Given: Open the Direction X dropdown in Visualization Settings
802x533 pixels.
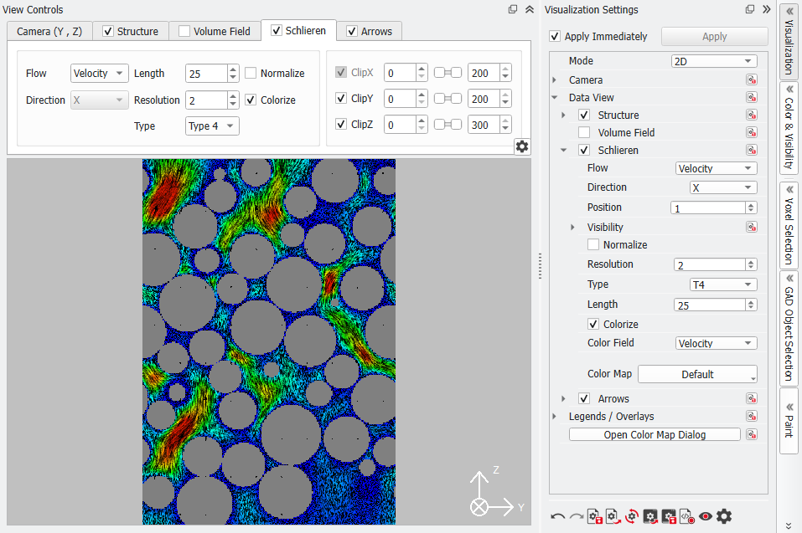Looking at the screenshot, I should click(x=723, y=187).
